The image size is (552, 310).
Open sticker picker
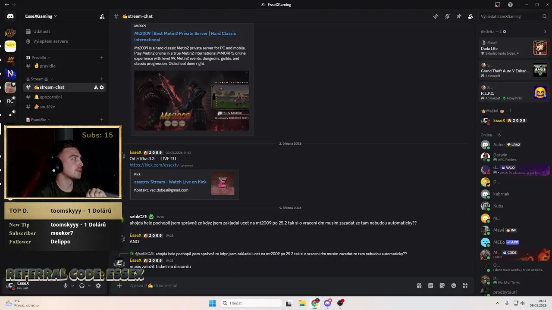coord(442,285)
